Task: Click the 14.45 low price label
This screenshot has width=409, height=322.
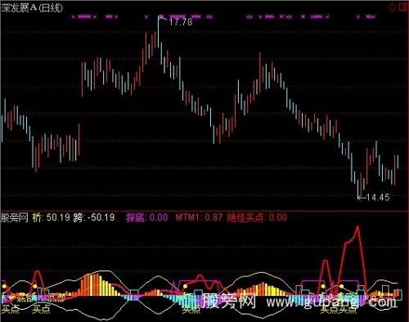Action: coord(378,197)
